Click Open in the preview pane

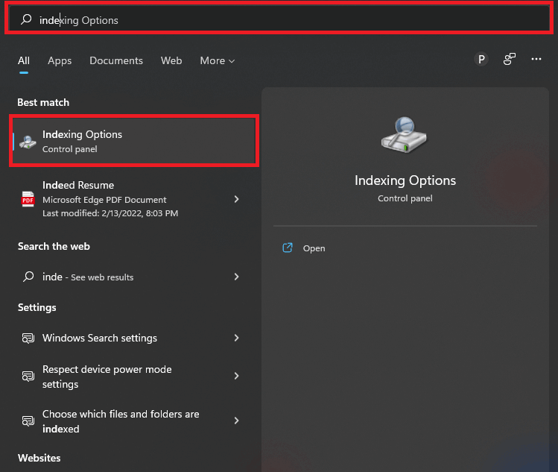pyautogui.click(x=314, y=248)
